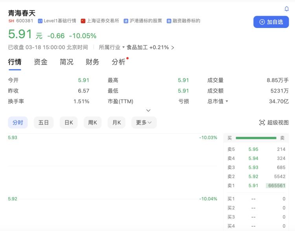Switch to the 简况 tab

[66, 62]
